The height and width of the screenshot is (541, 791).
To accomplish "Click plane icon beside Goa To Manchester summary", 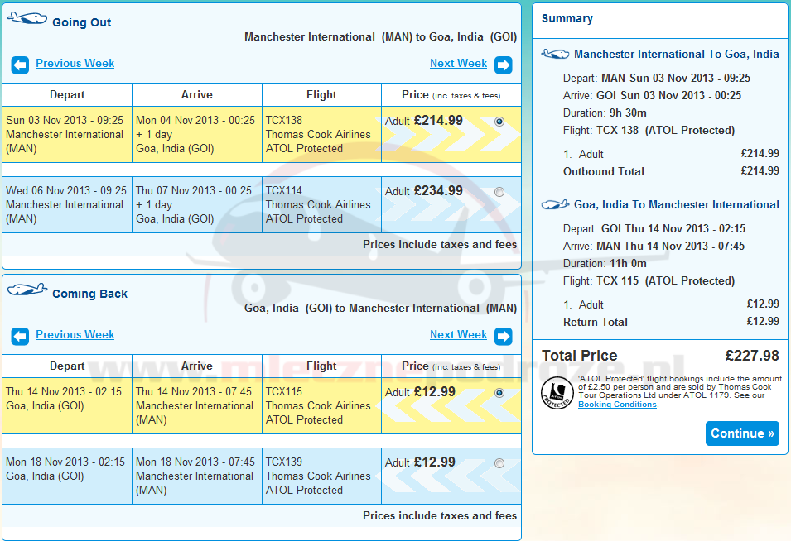I will [555, 204].
